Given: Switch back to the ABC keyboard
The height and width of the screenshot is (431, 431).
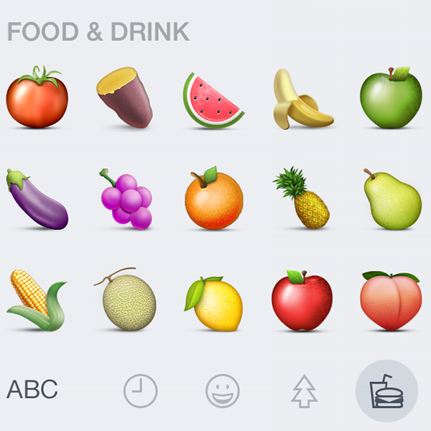Looking at the screenshot, I should (32, 389).
